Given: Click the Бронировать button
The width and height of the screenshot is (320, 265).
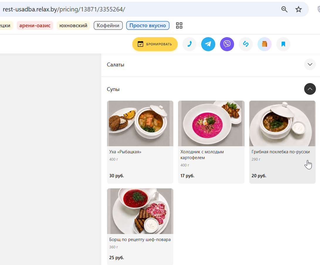Looking at the screenshot, I should click(155, 44).
